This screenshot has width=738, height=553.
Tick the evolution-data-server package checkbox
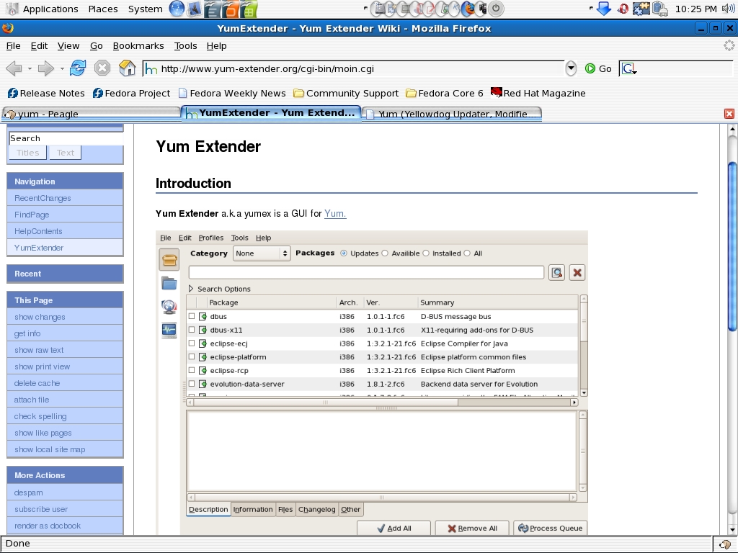[x=192, y=384]
